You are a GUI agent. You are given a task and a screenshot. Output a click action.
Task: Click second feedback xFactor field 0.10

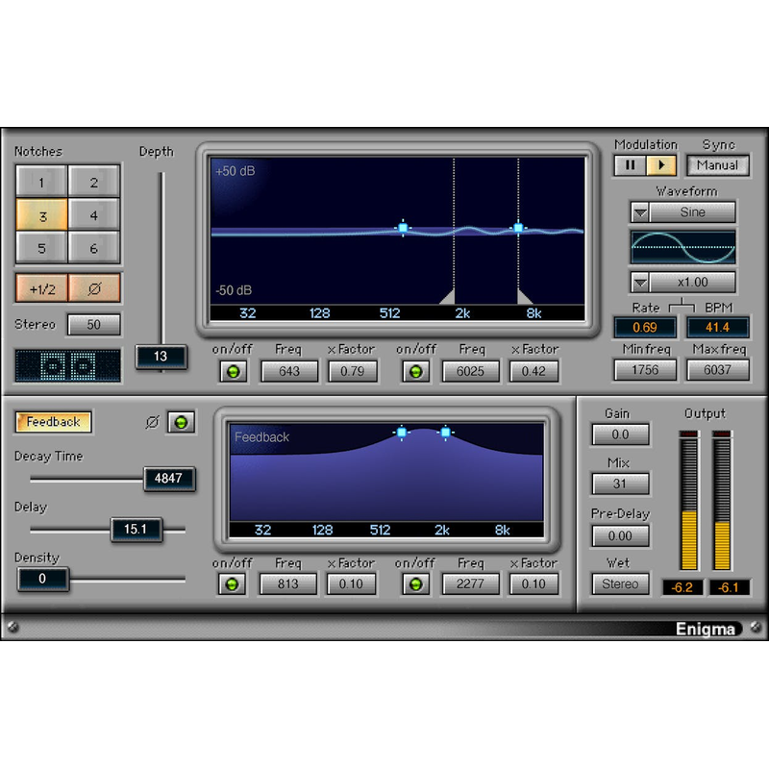coord(533,584)
